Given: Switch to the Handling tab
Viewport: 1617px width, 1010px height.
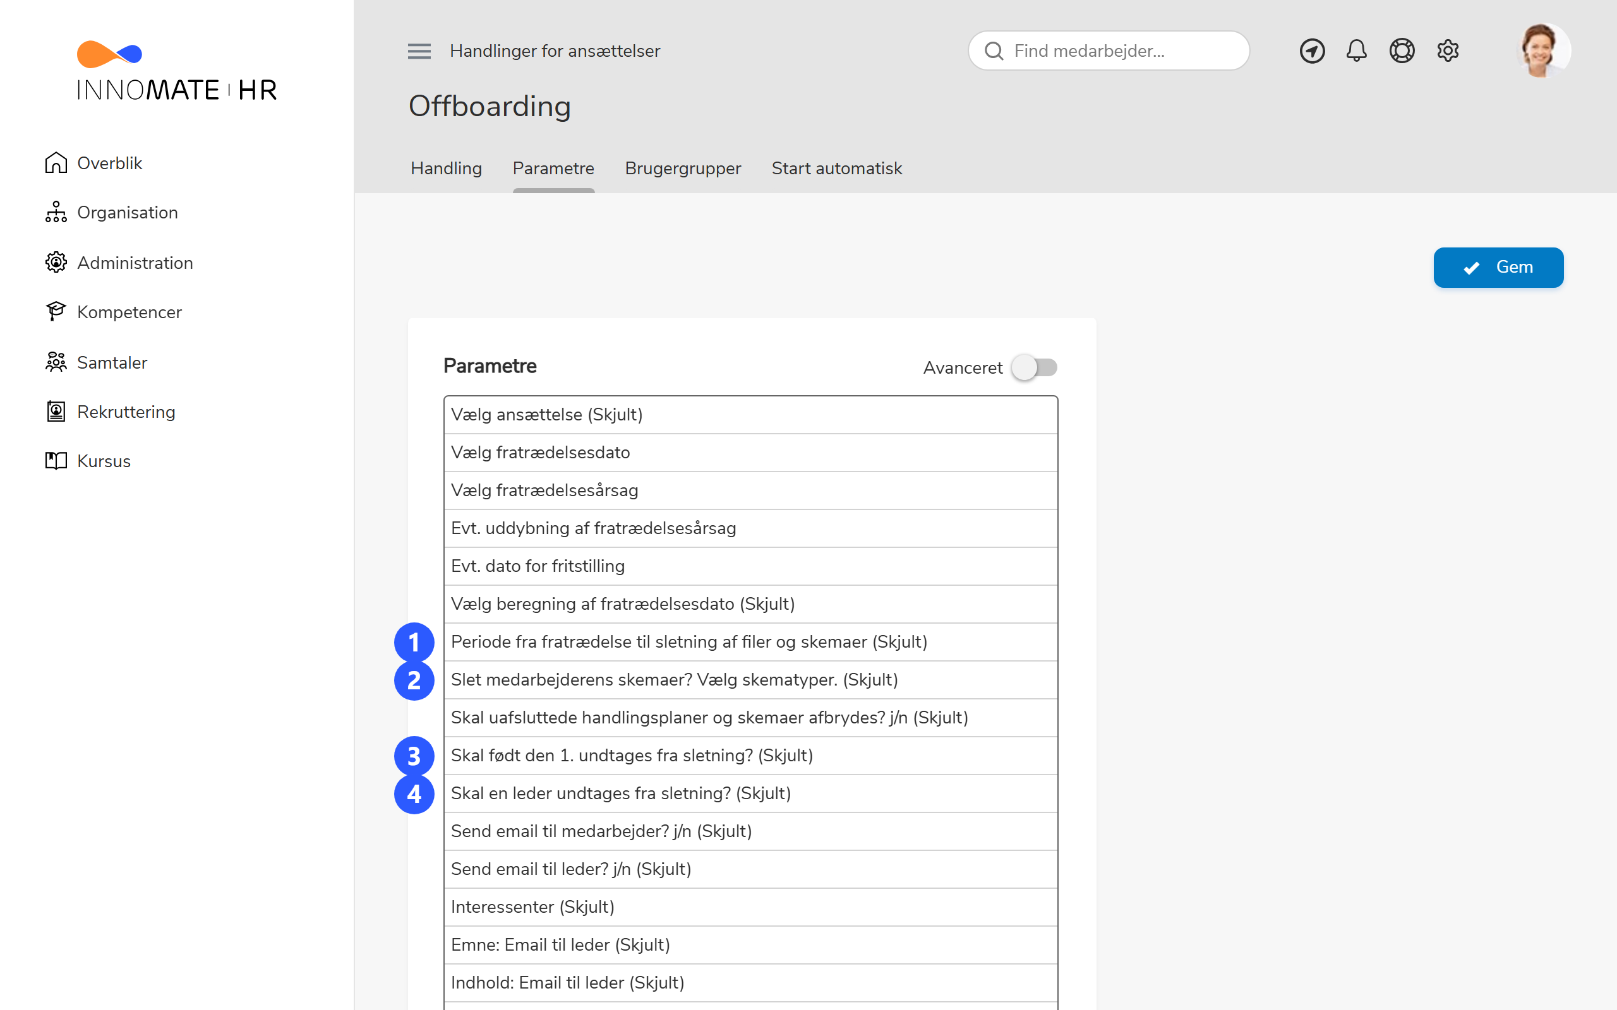Looking at the screenshot, I should pos(446,169).
